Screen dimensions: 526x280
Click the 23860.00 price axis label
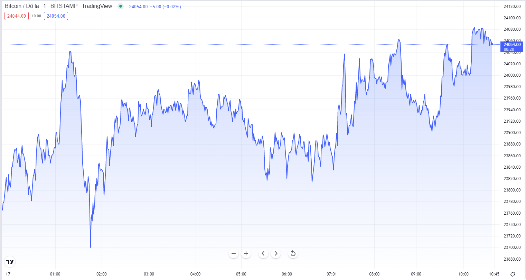pos(512,156)
